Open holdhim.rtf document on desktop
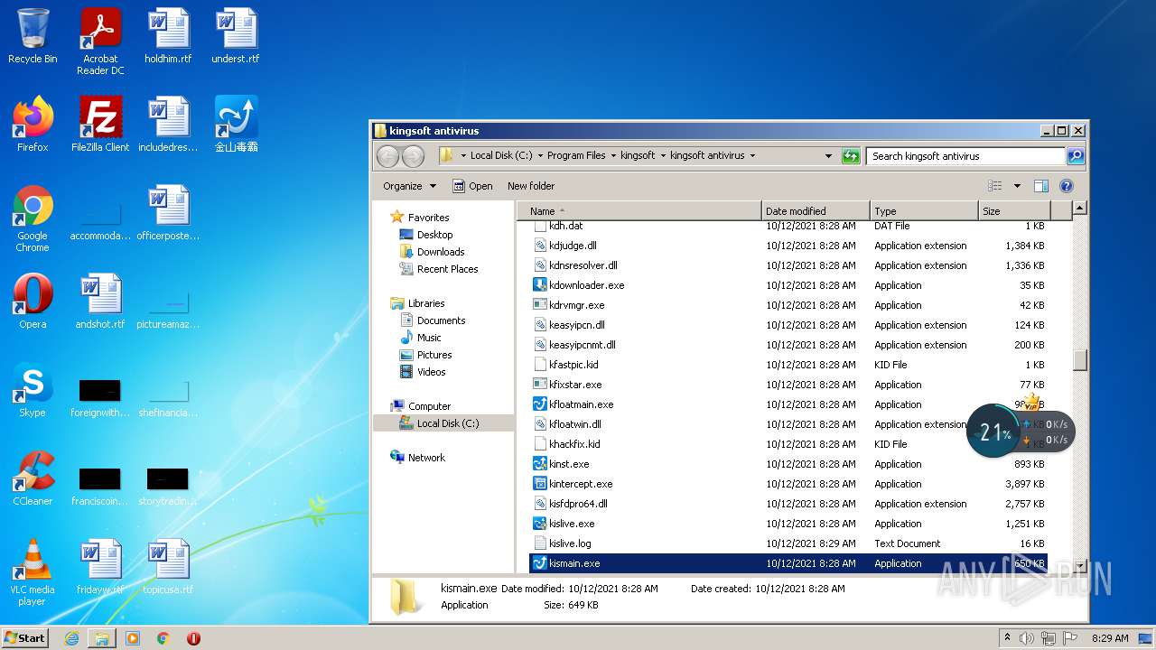This screenshot has height=650, width=1156. pyautogui.click(x=168, y=36)
